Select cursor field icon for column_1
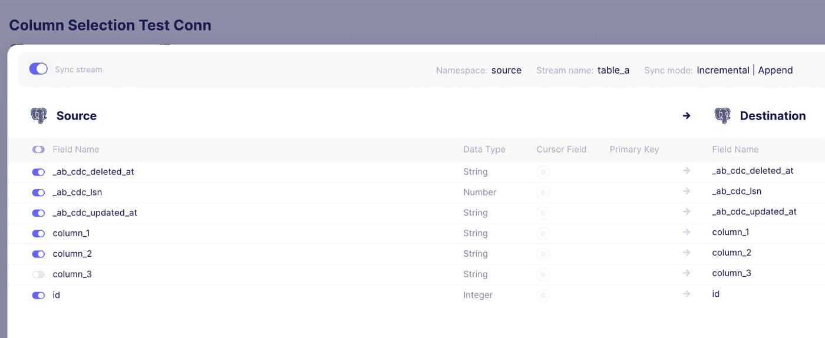Screen dimensions: 825x338 543,234
